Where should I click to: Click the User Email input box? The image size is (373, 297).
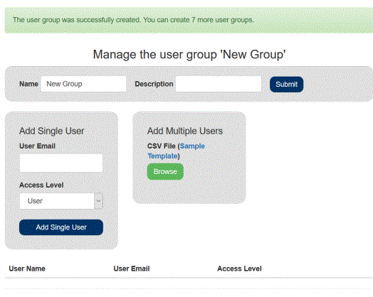coord(61,163)
